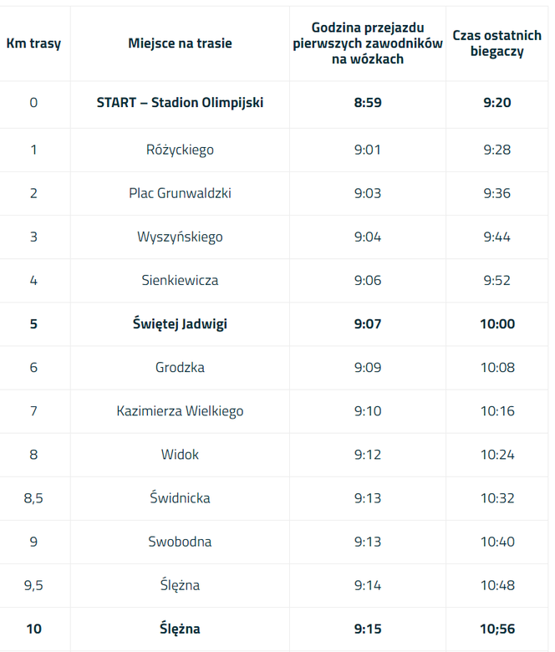Click the '8,5' kilometre cell

[x=33, y=498]
